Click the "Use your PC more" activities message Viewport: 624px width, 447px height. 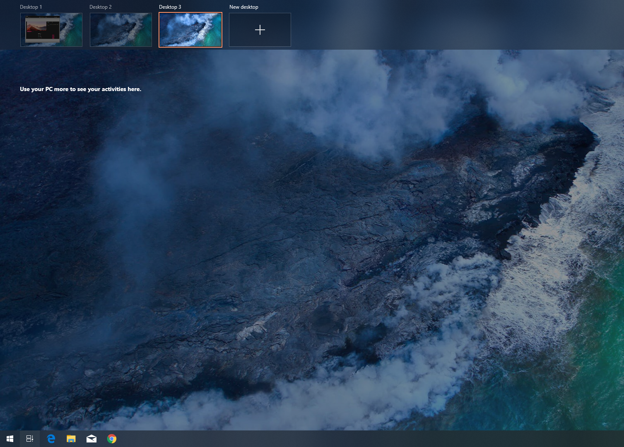tap(81, 89)
